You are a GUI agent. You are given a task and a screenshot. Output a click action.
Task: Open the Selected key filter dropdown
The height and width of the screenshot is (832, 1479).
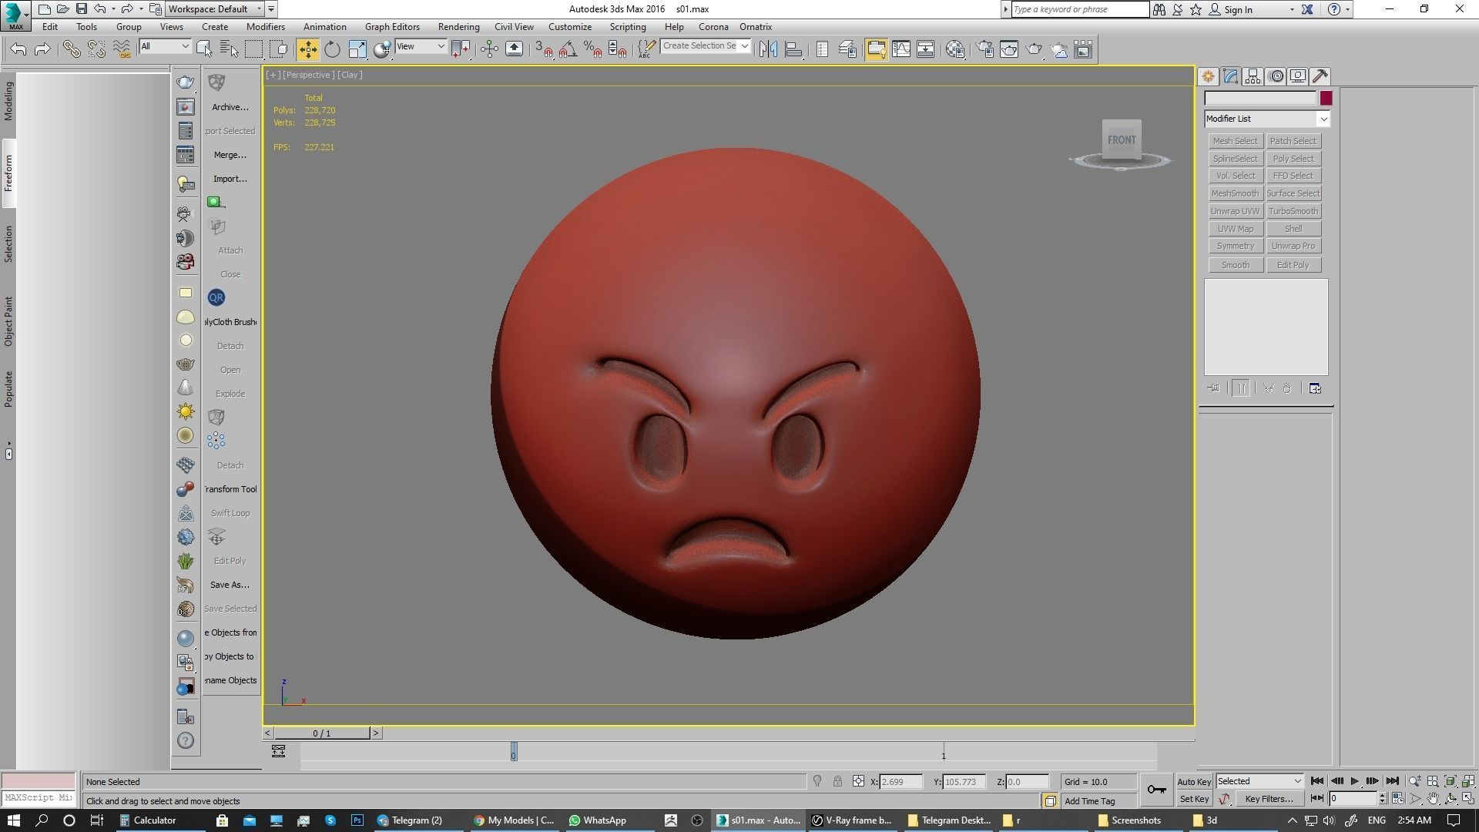point(1259,781)
